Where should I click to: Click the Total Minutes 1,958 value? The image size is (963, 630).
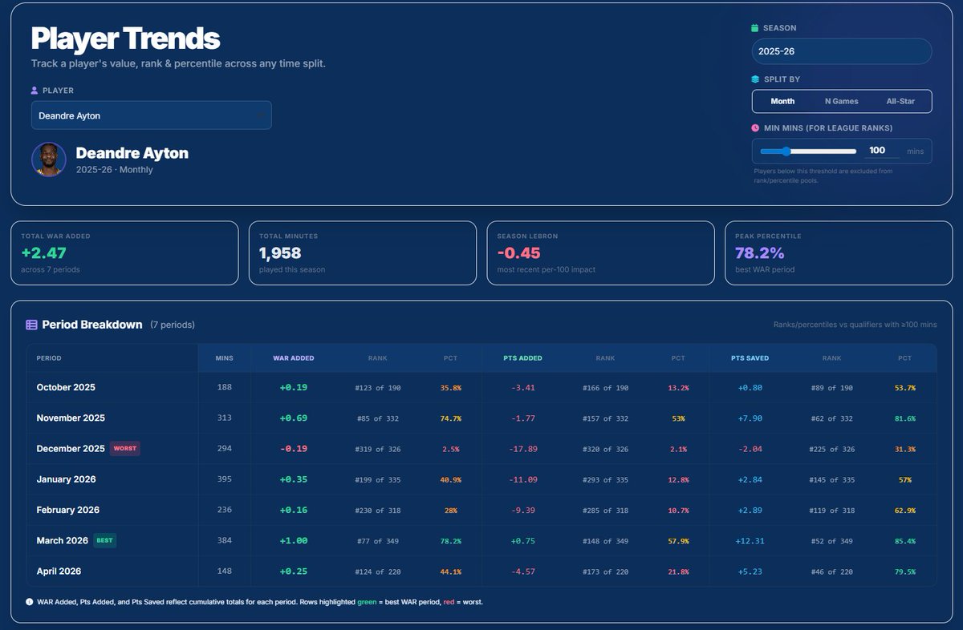282,253
